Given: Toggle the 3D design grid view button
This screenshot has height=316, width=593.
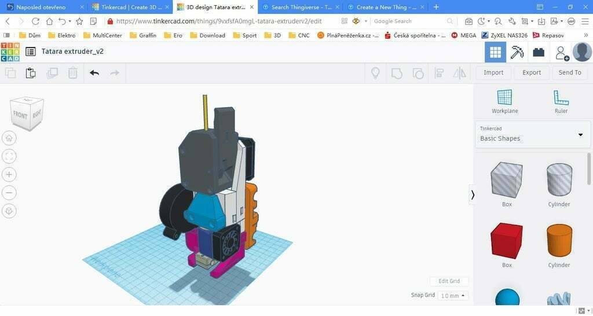Looking at the screenshot, I should [496, 52].
